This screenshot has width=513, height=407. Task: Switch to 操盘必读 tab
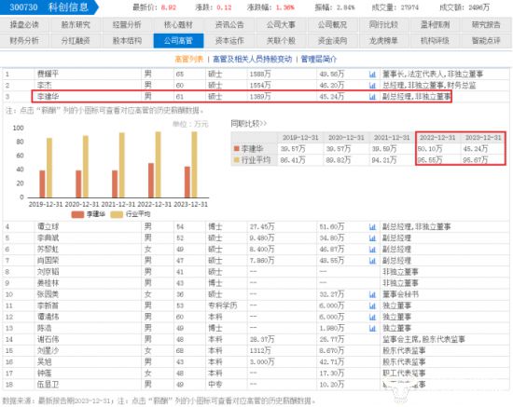[x=24, y=25]
